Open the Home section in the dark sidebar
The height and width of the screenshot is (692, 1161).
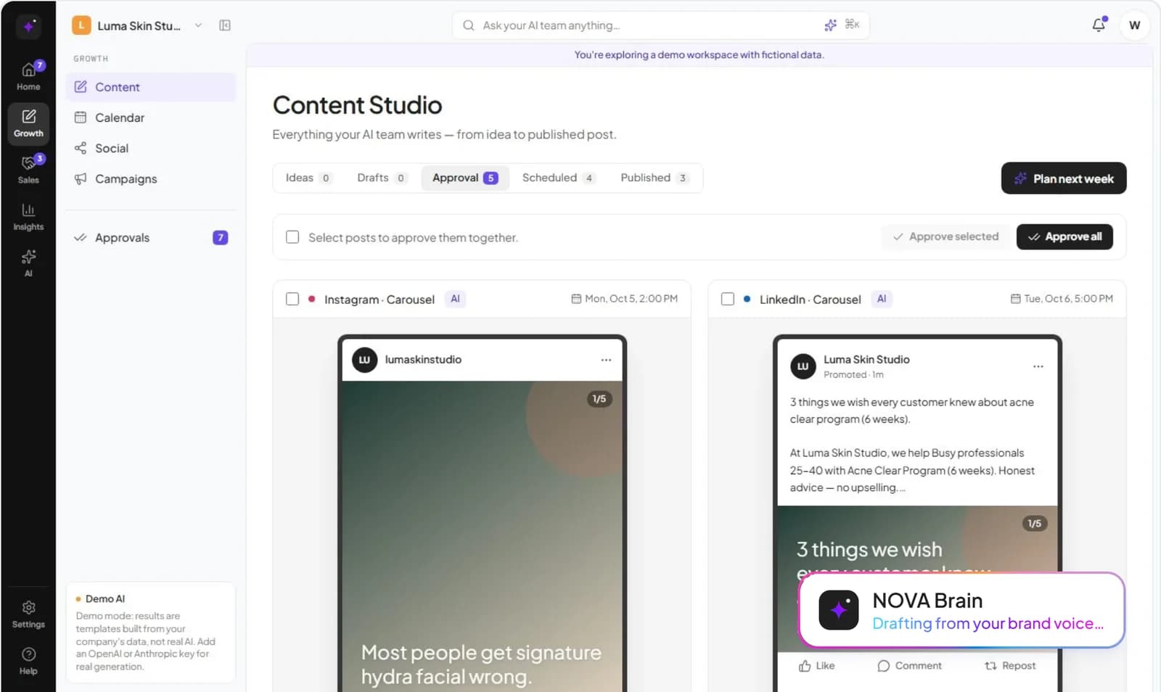(x=28, y=76)
